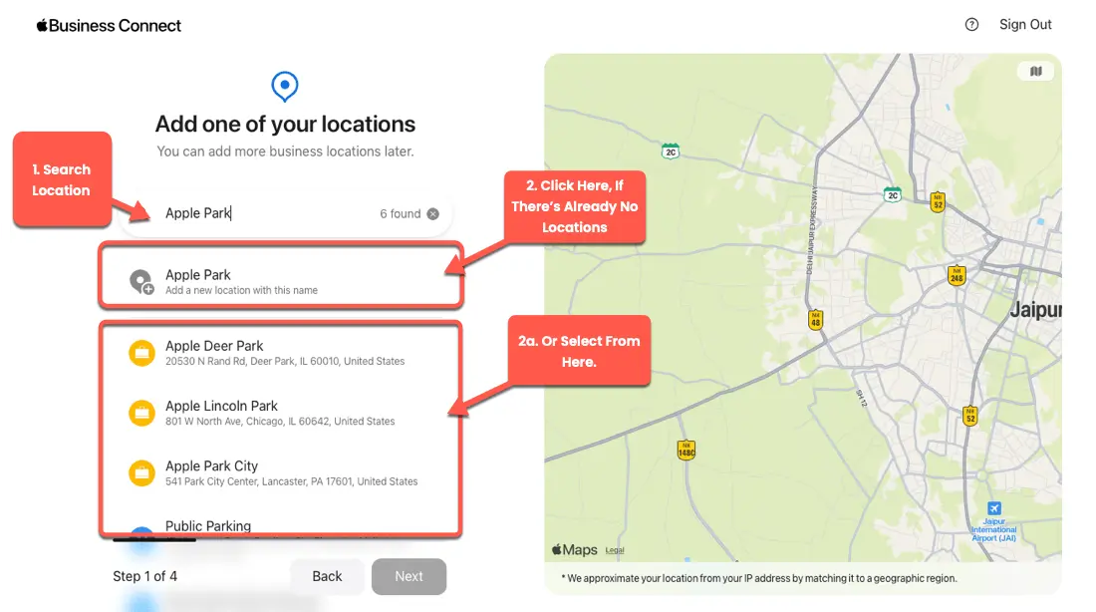The height and width of the screenshot is (612, 1096).
Task: Select the Apple Deer Park result
Action: pyautogui.click(x=281, y=353)
